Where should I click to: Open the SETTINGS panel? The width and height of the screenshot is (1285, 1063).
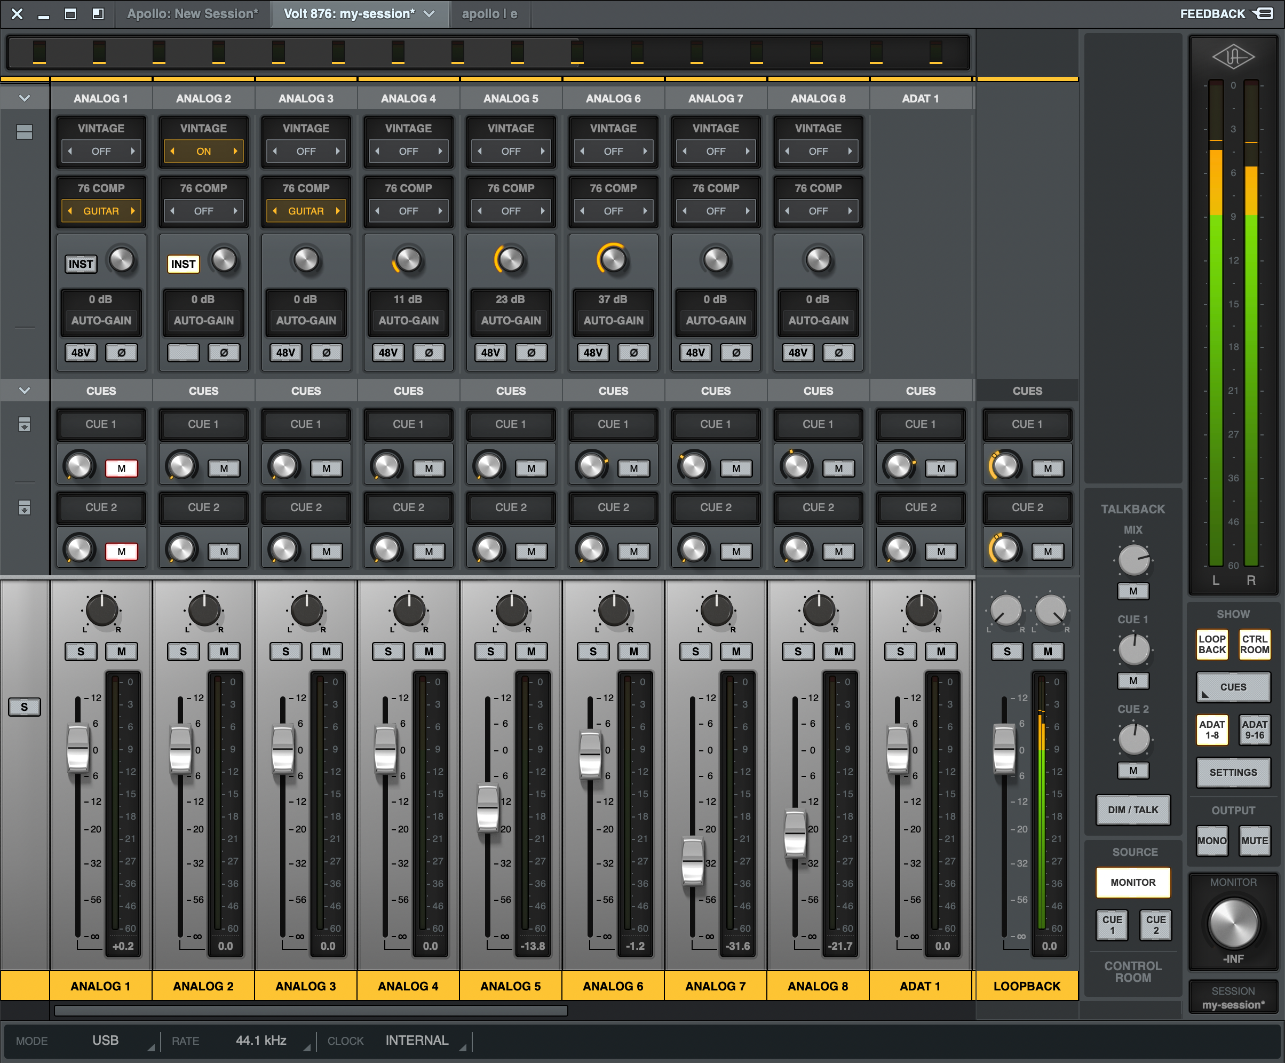click(x=1233, y=772)
